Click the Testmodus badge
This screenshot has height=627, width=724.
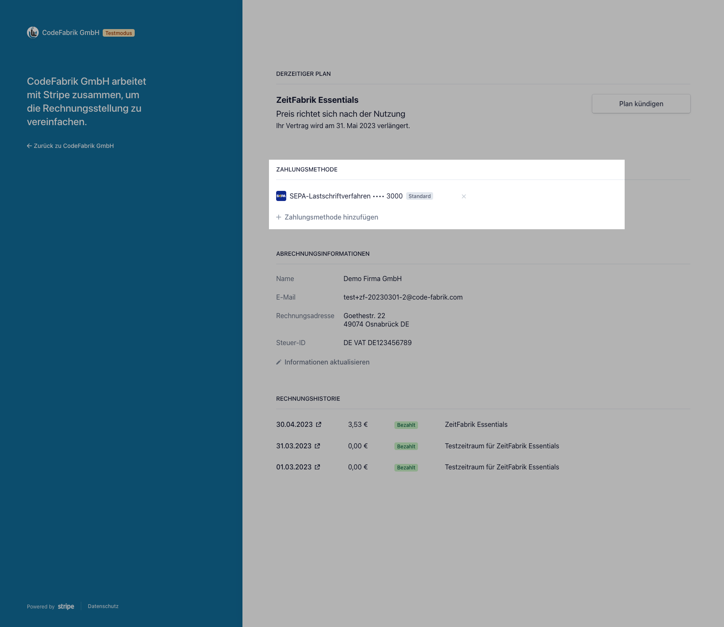coord(119,33)
